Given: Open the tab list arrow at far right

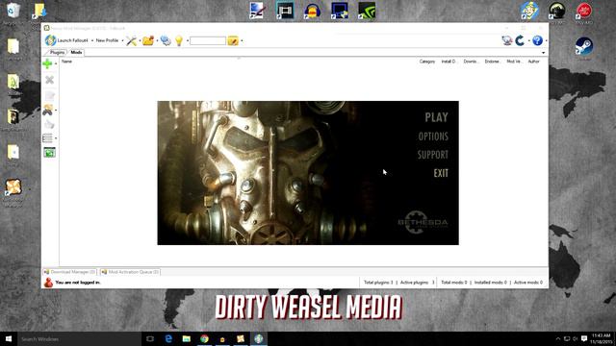Looking at the screenshot, I should [x=543, y=53].
